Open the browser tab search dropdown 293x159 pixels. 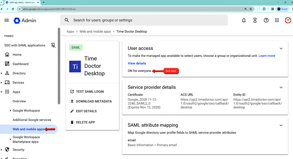[x=1, y=3]
